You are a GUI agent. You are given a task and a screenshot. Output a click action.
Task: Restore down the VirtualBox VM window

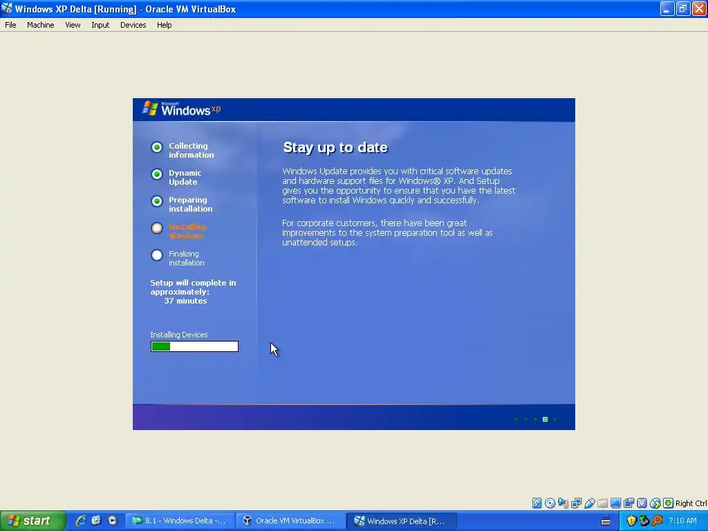tap(683, 8)
